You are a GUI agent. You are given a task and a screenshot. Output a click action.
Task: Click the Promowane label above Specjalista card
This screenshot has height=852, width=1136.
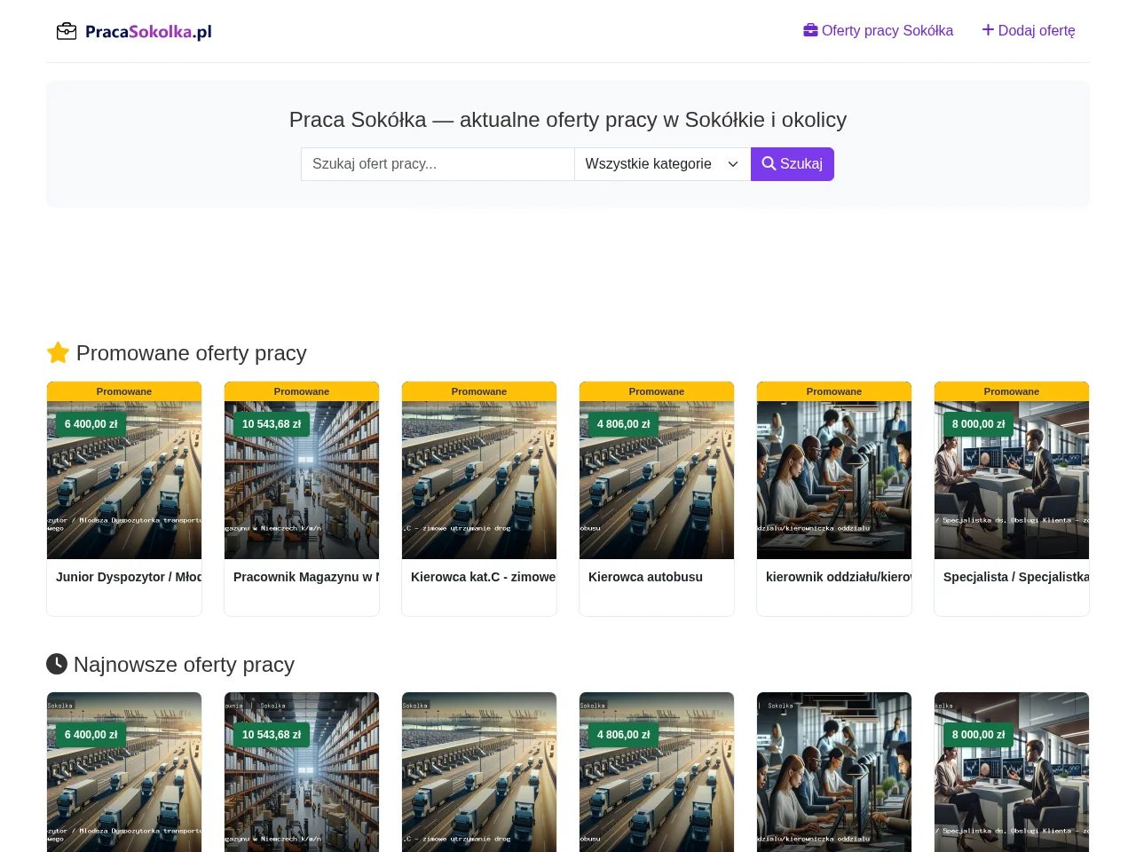1012,391
